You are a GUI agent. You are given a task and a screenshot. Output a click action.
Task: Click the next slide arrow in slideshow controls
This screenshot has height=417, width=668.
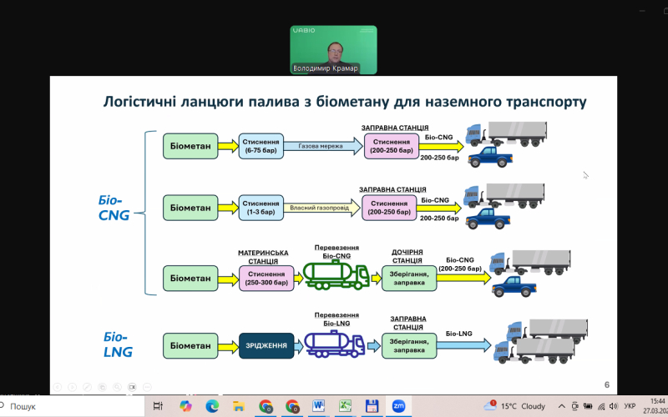tap(71, 387)
